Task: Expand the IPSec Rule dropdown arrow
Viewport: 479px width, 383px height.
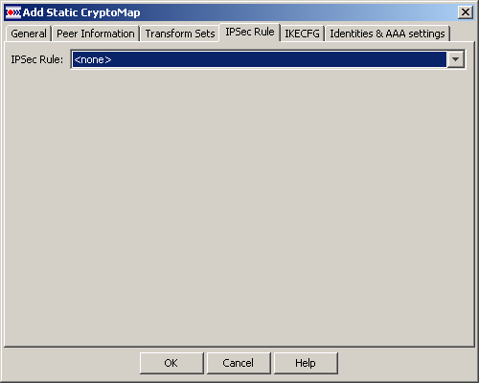Action: pos(455,59)
